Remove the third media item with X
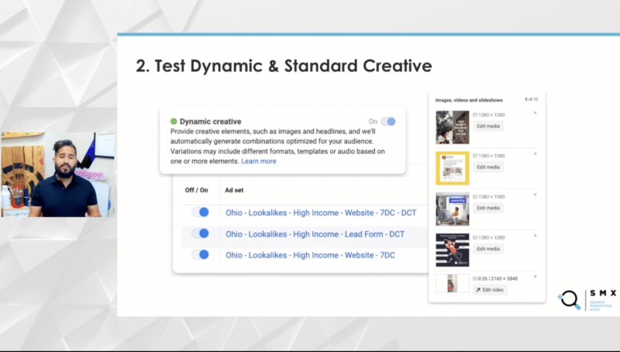Image resolution: width=620 pixels, height=352 pixels. (535, 195)
